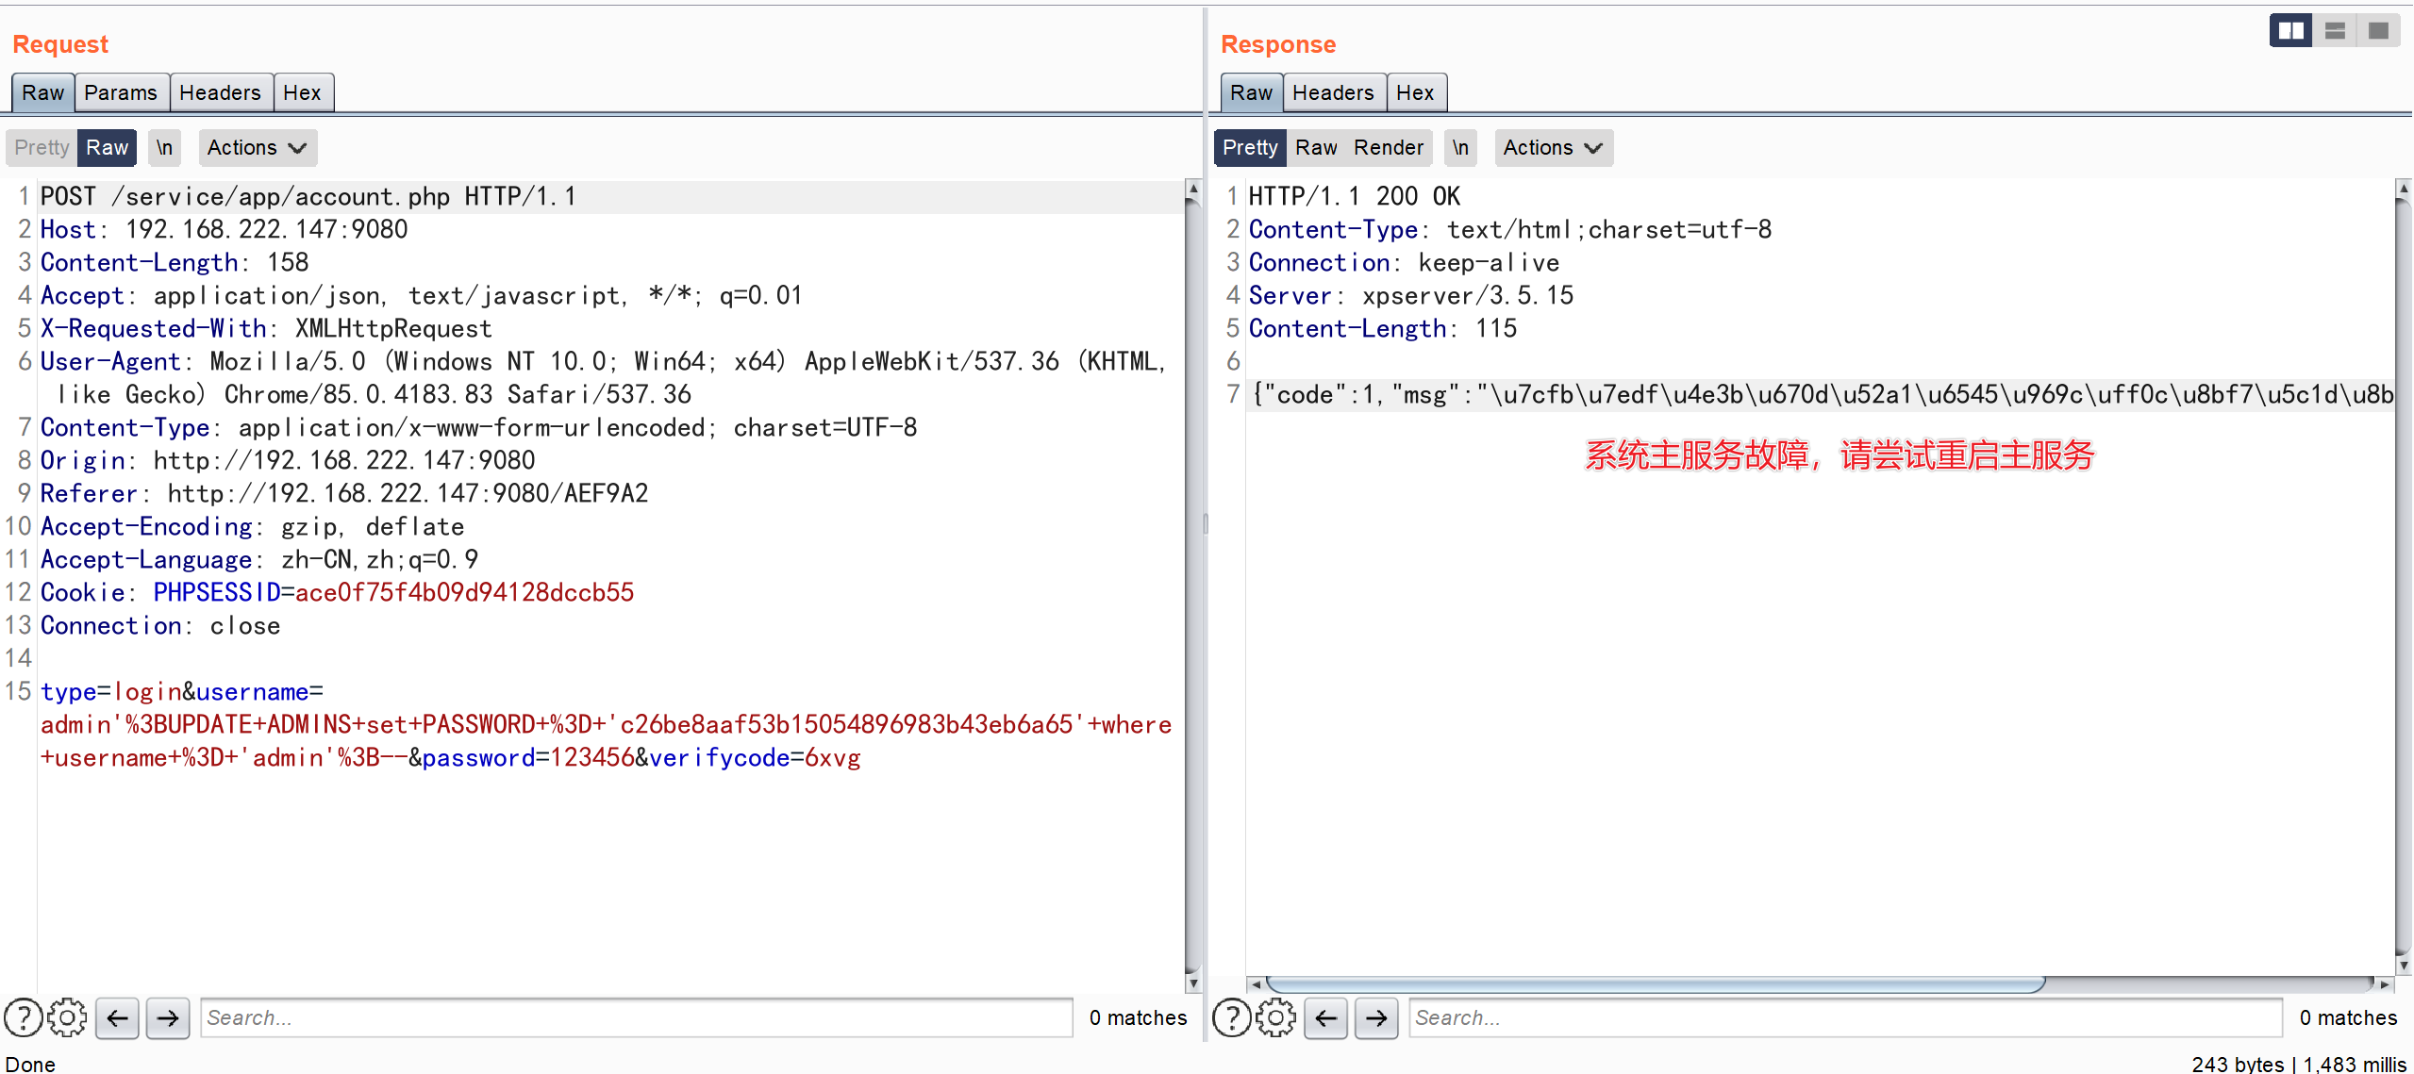Focus the Request search input field
This screenshot has height=1074, width=2414.
(637, 1017)
